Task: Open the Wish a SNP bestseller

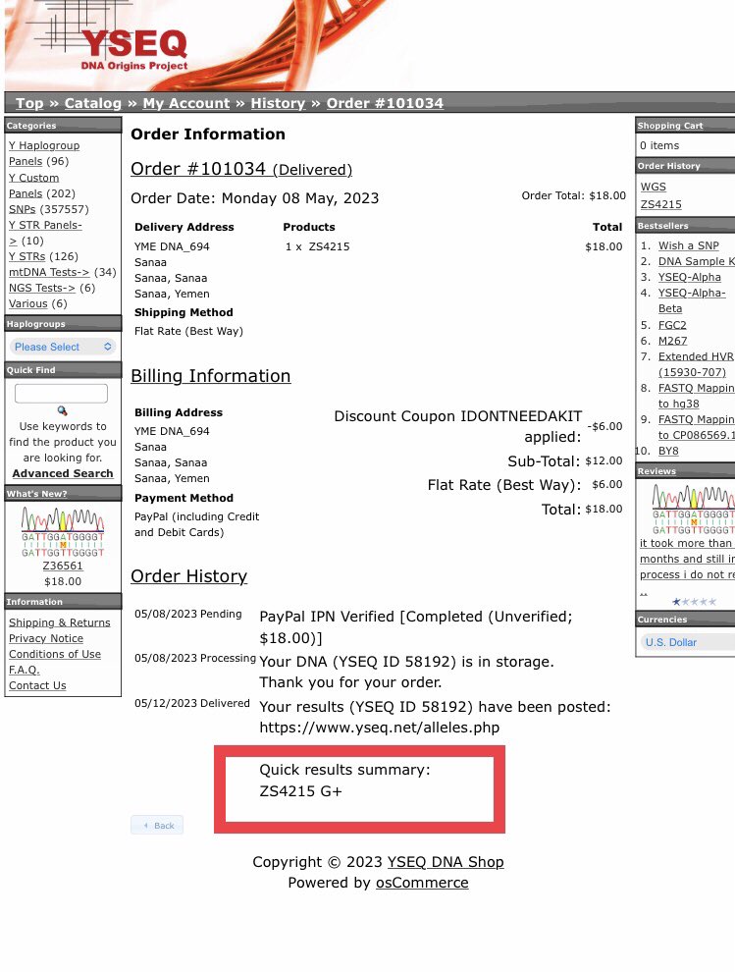Action: click(x=689, y=245)
